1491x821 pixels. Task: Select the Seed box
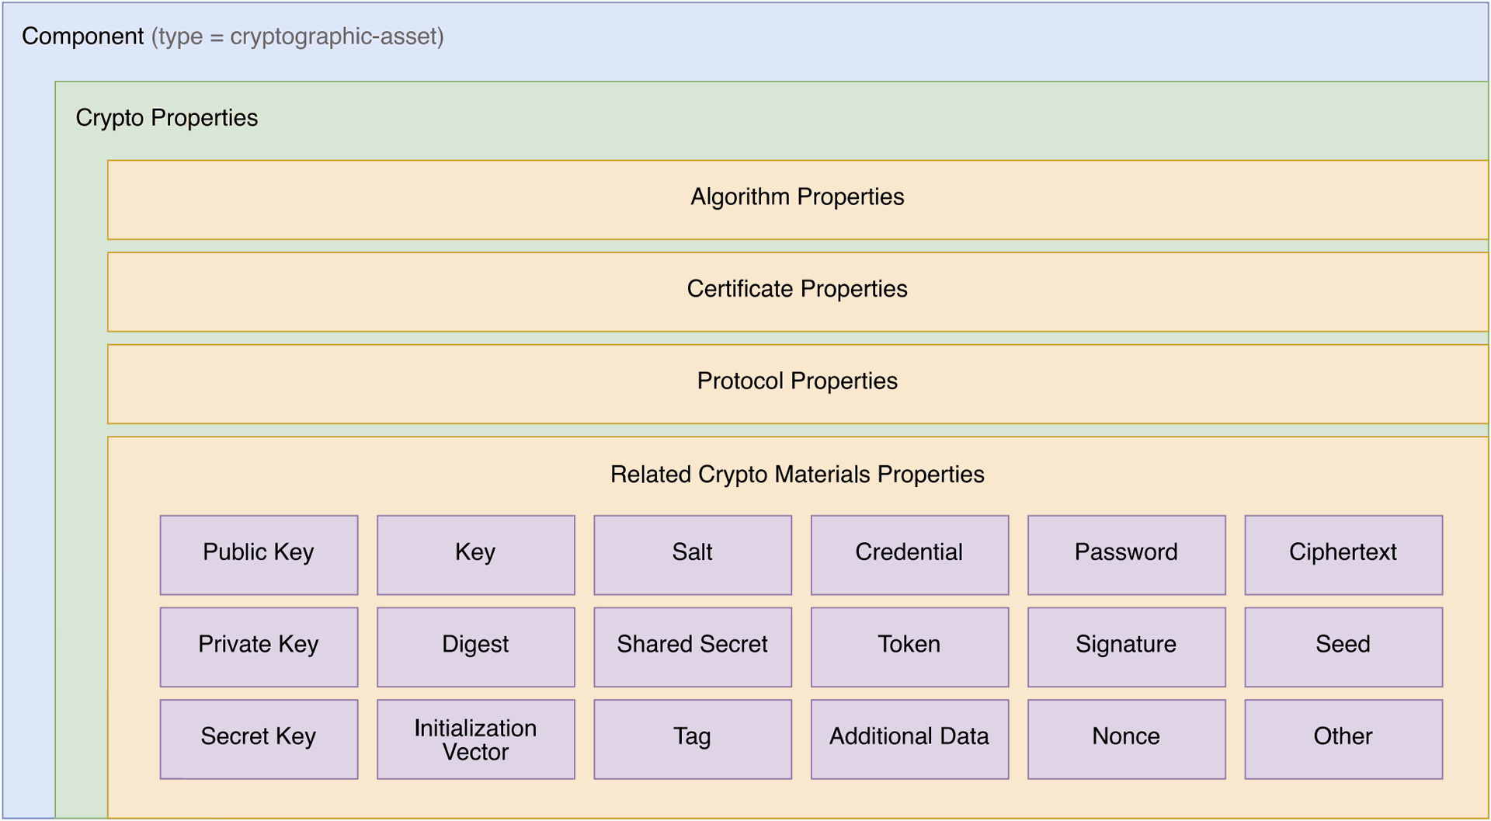point(1343,645)
